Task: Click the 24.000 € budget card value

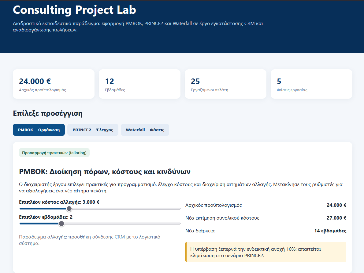Action: coord(35,81)
